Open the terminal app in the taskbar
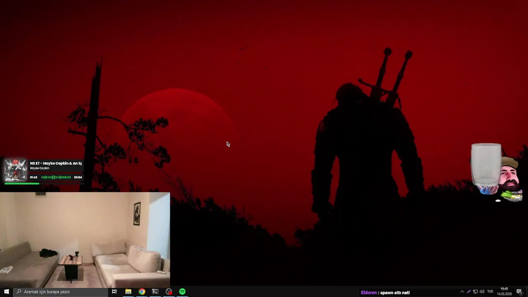Screen dimensions: 528x297 (155, 292)
